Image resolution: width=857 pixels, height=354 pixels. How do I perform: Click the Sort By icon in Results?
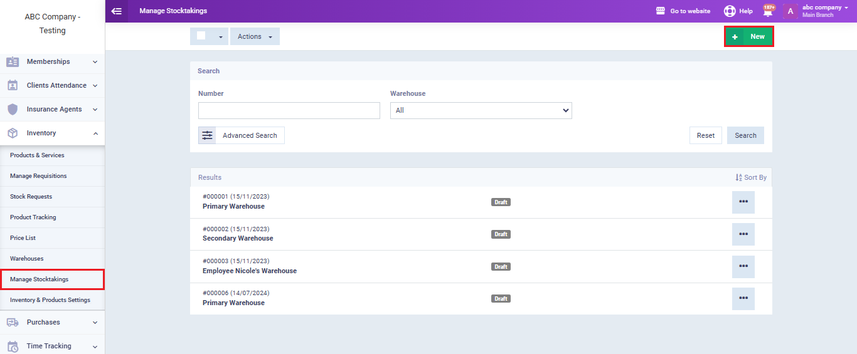(739, 177)
